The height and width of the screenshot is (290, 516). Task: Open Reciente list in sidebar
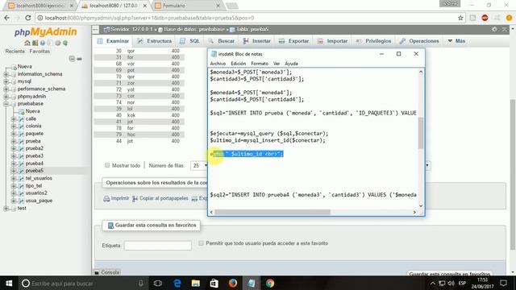pyautogui.click(x=15, y=52)
